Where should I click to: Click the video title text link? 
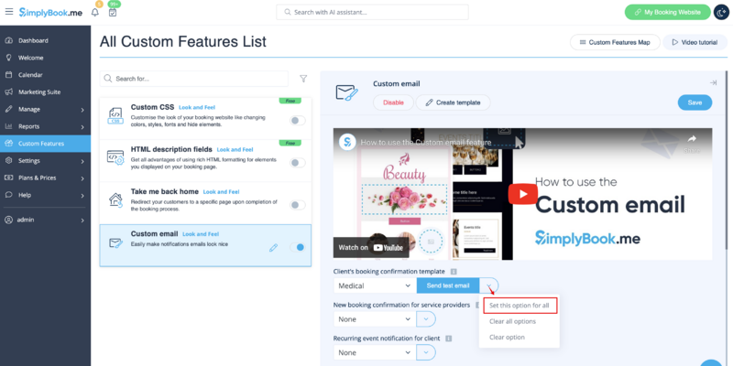[x=426, y=143]
